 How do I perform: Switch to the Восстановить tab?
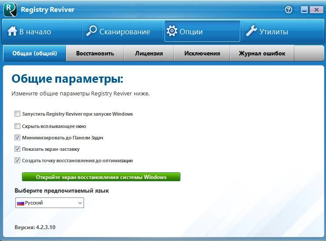pos(95,53)
